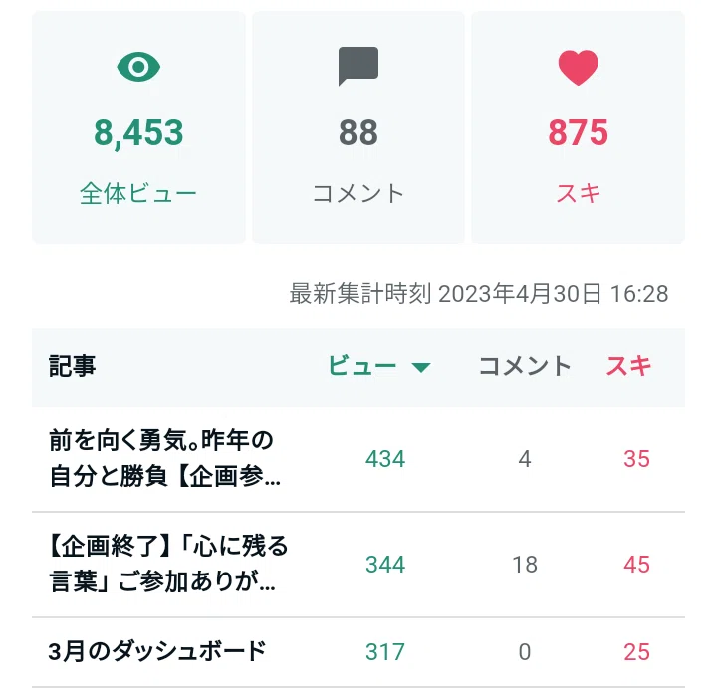Open article 【企画終了】「心に残る言葉」
The image size is (717, 690).
(x=168, y=564)
